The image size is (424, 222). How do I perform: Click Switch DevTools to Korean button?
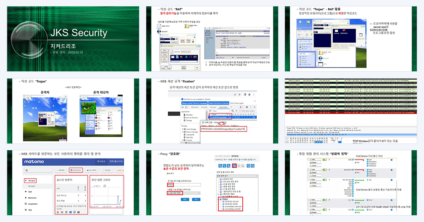(x=219, y=103)
